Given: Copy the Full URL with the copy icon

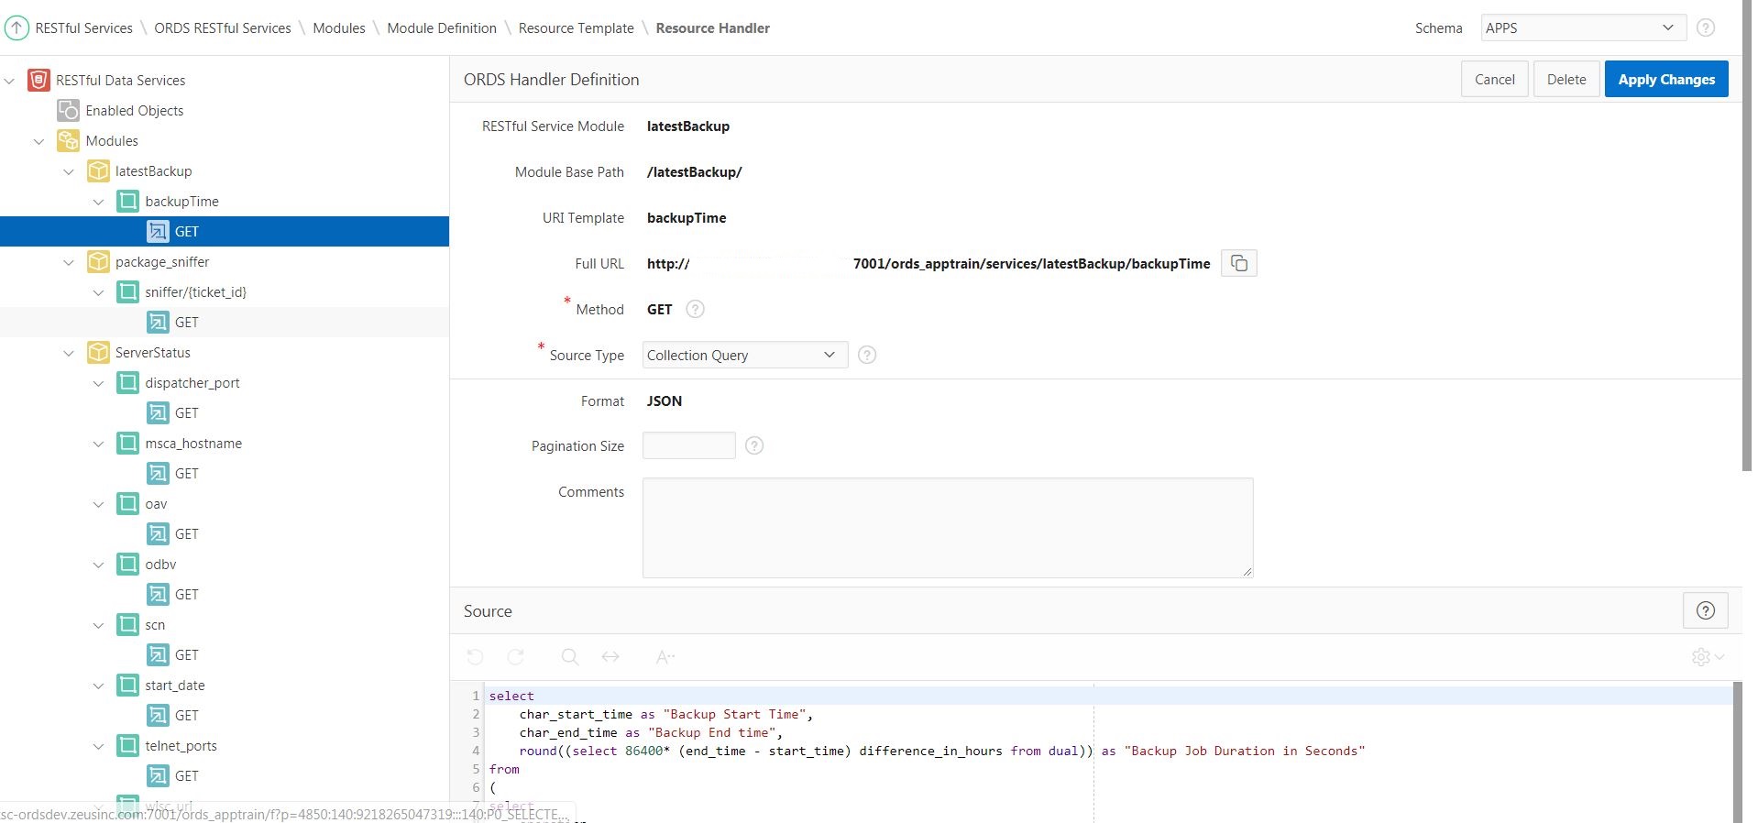Looking at the screenshot, I should 1239,264.
